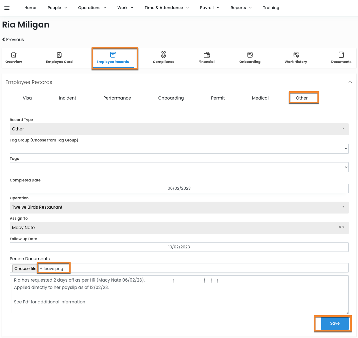Open the hamburger menu icon
Image resolution: width=358 pixels, height=338 pixels.
click(x=7, y=8)
